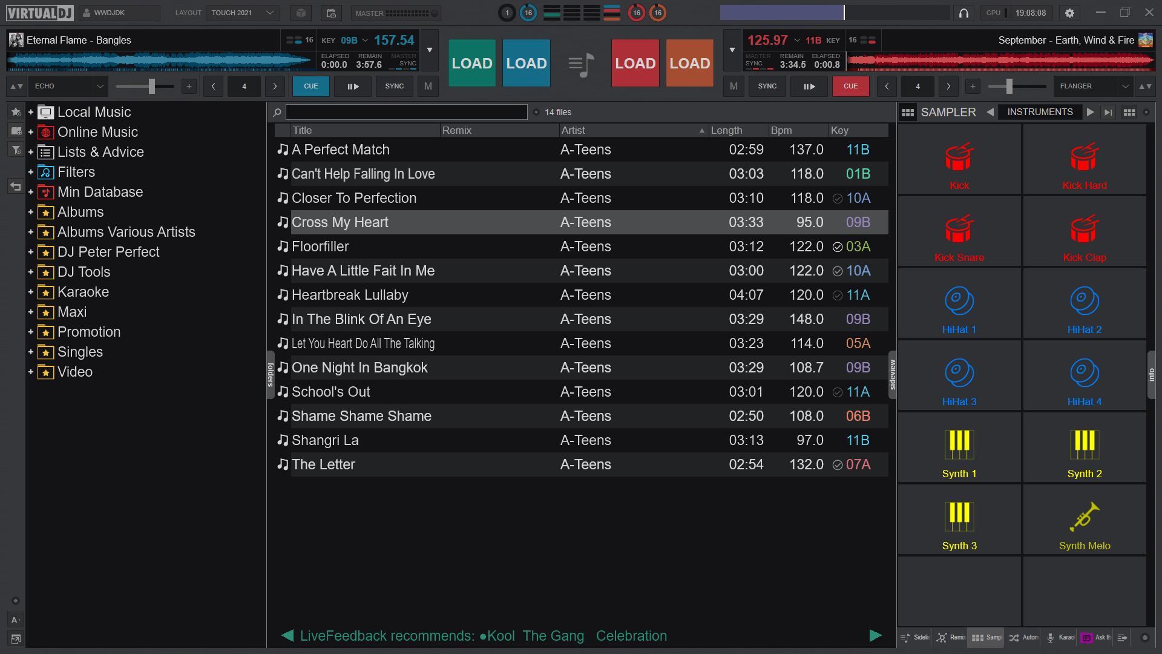The height and width of the screenshot is (654, 1162).
Task: Expand the DJ Tools folder
Action: click(31, 272)
